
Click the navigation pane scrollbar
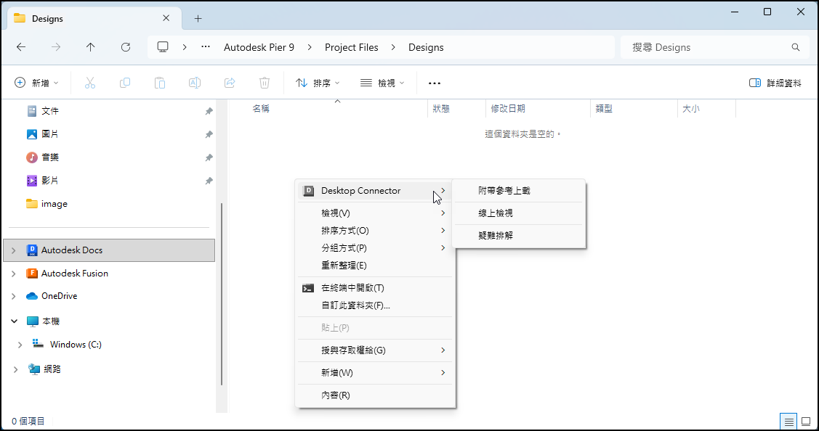pos(222,294)
